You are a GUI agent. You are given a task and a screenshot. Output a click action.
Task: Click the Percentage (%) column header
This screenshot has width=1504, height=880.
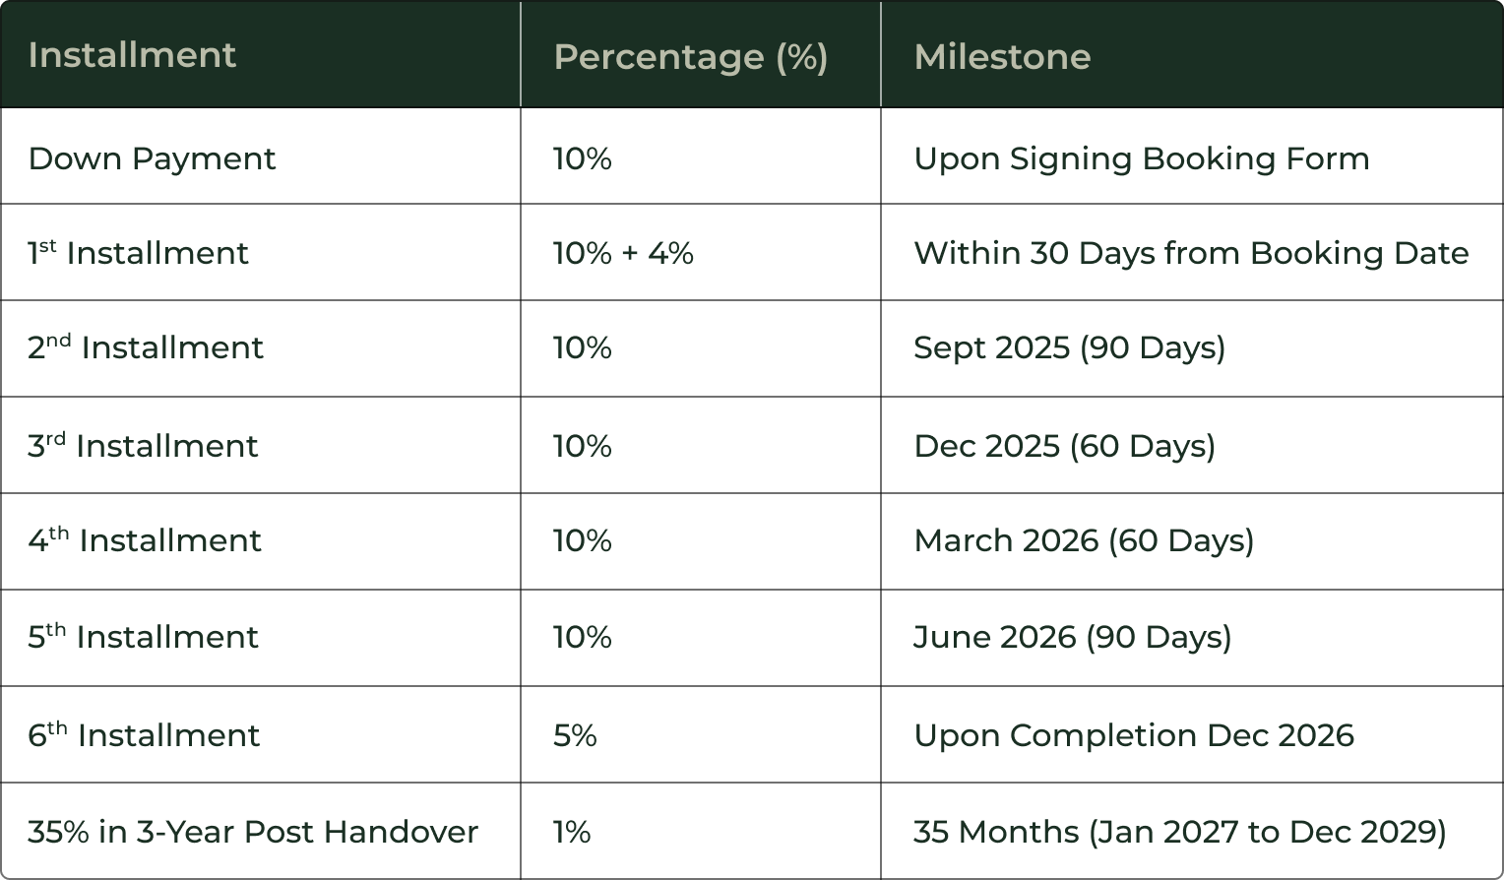(690, 57)
